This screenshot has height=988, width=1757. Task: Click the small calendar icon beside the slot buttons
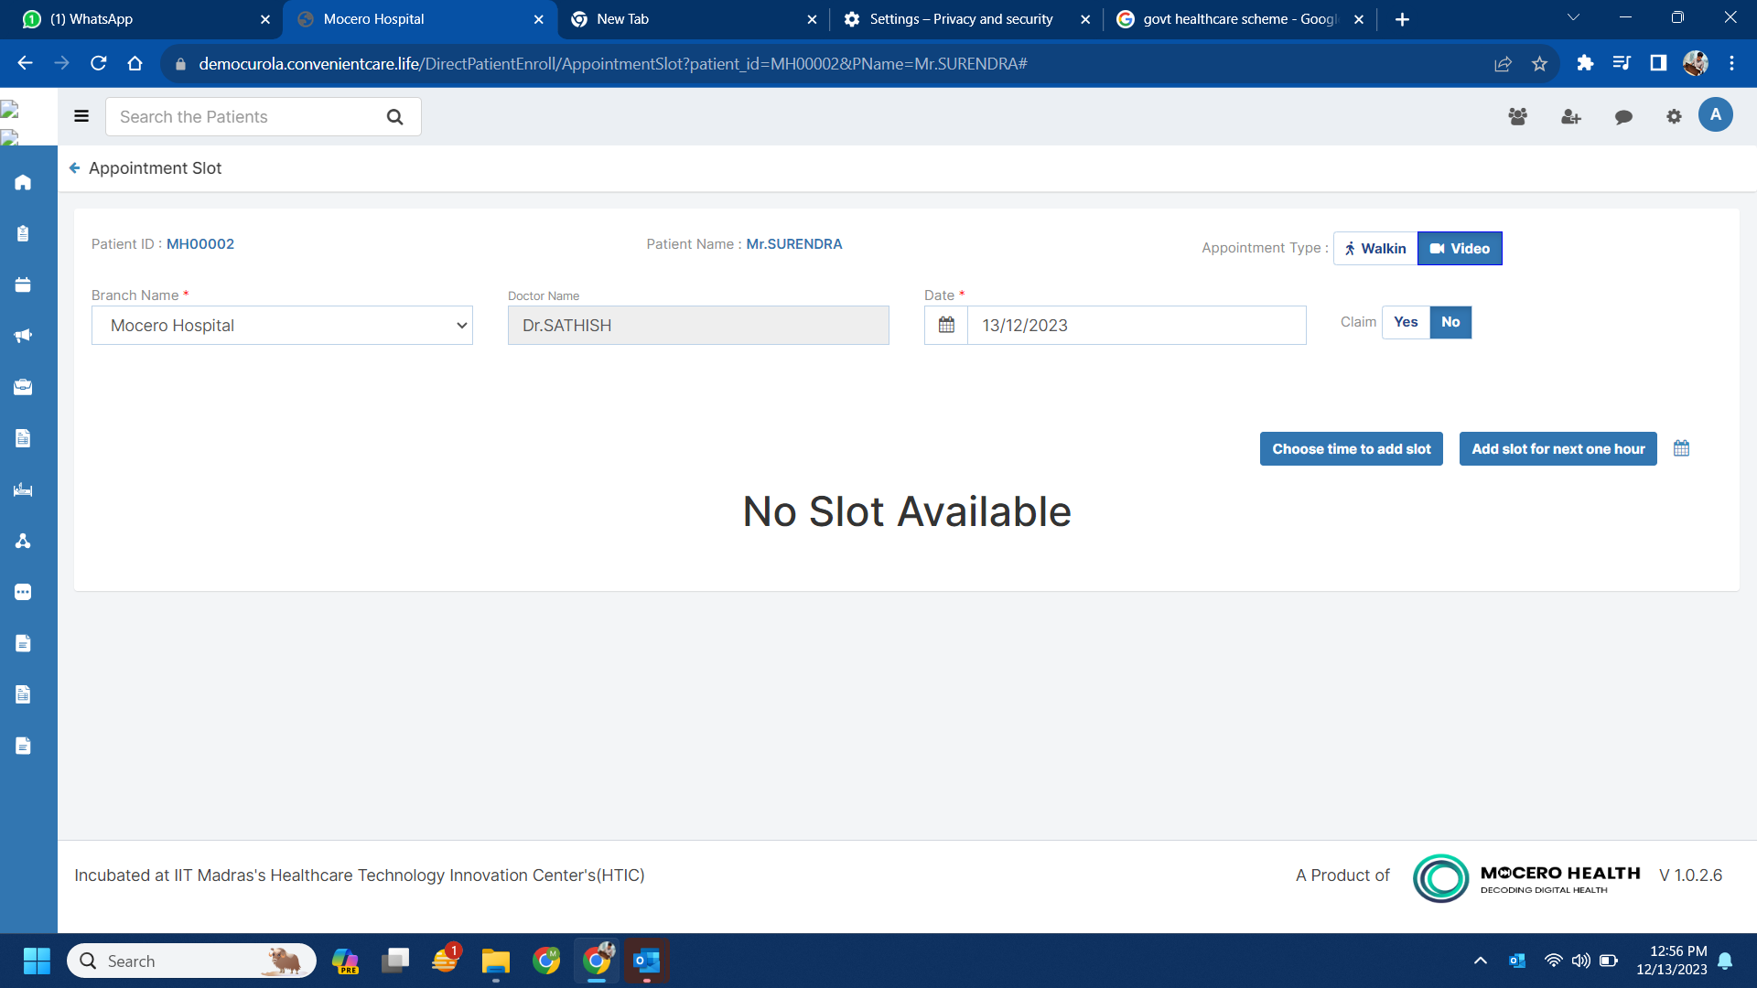click(x=1681, y=448)
